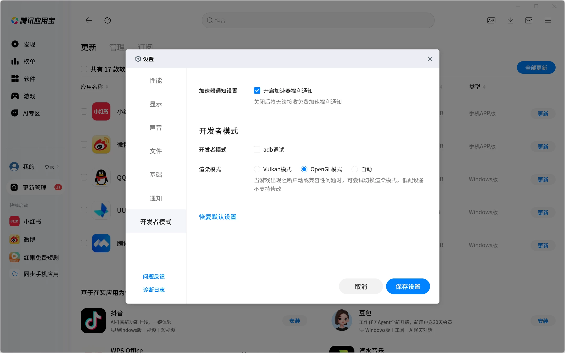This screenshot has height=353, width=565.
Task: Open 诊断日志 link
Action: (154, 290)
